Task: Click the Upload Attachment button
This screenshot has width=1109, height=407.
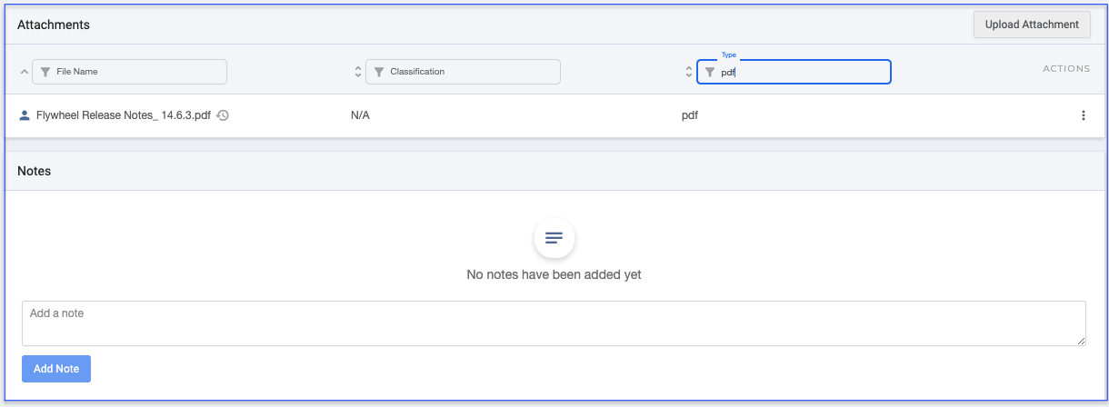Action: click(1032, 25)
